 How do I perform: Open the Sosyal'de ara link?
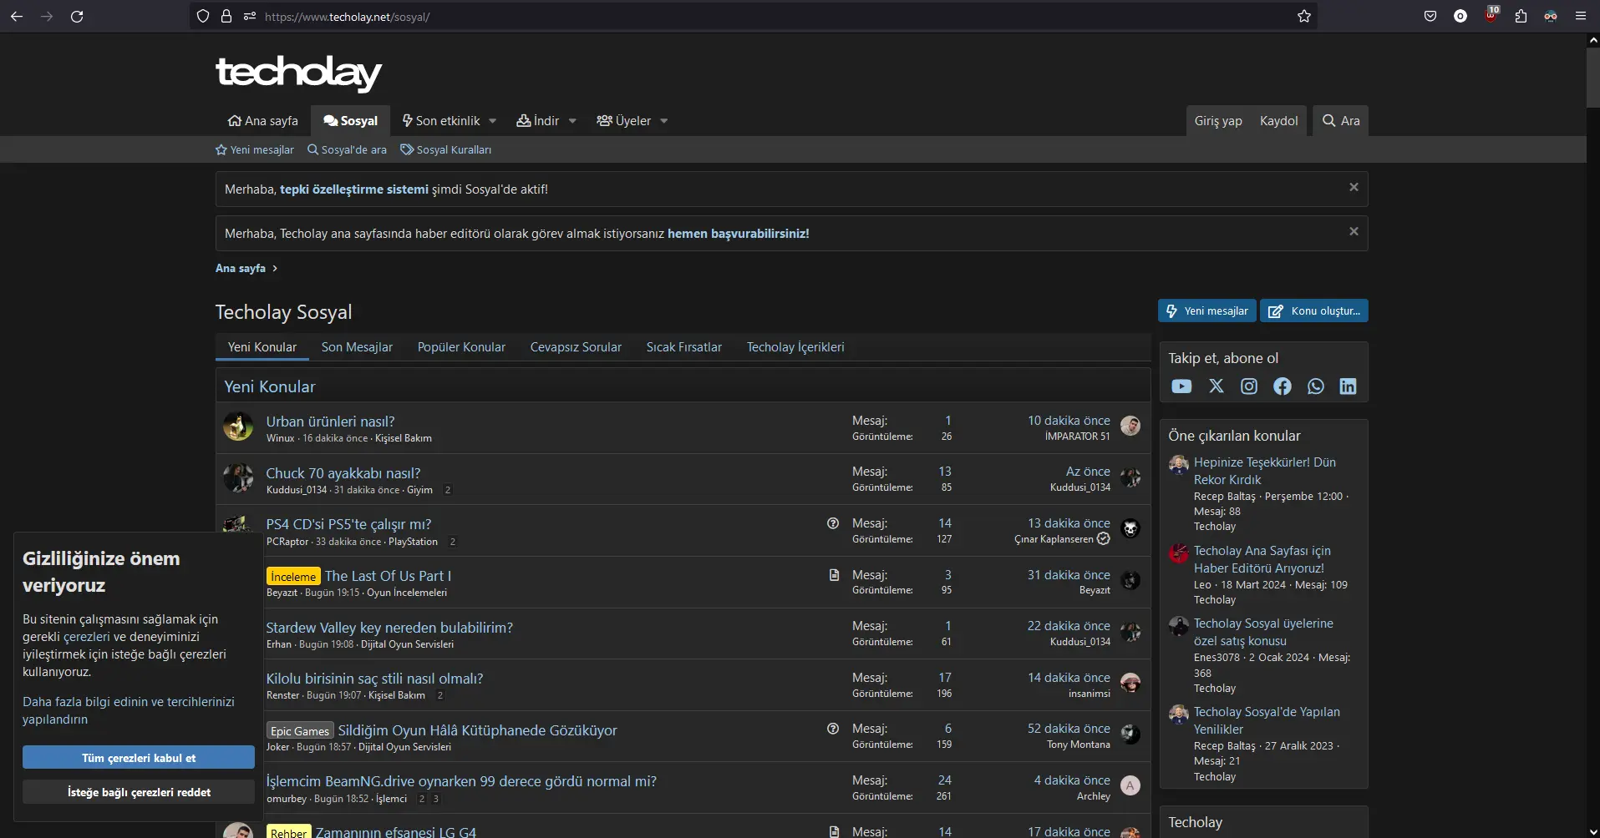click(x=347, y=150)
